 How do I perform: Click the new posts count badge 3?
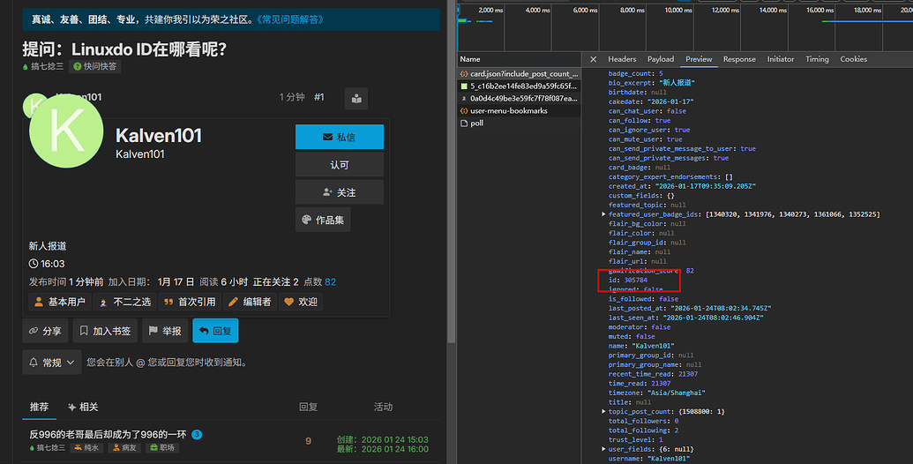(197, 434)
